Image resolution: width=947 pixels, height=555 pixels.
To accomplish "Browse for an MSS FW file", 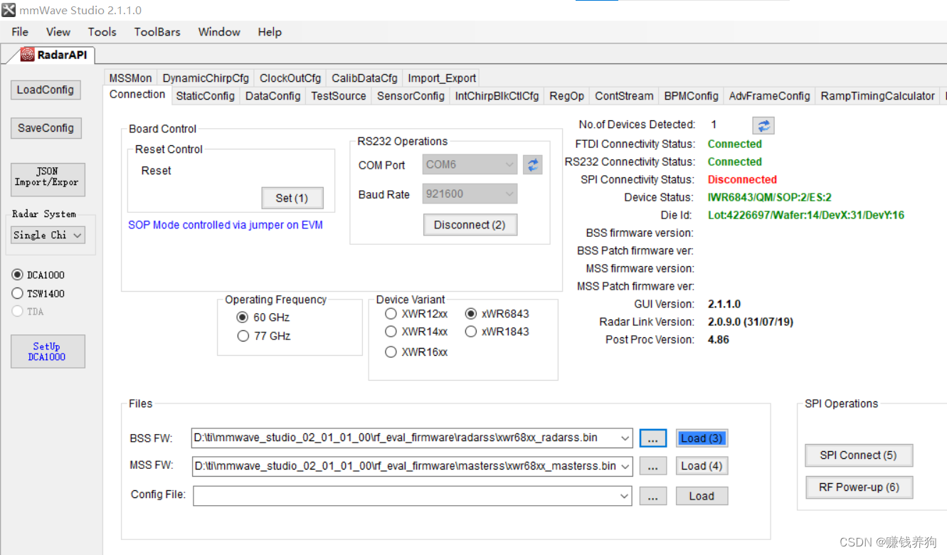I will click(x=652, y=465).
